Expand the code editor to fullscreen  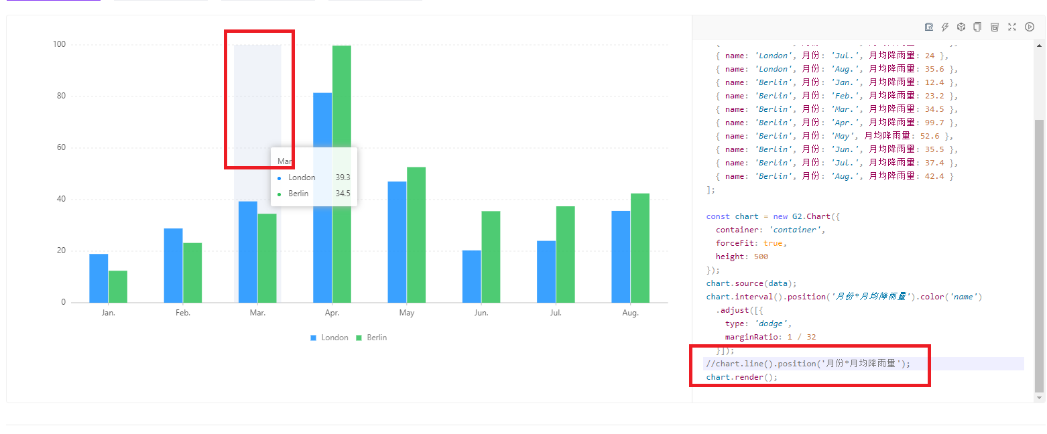pyautogui.click(x=1012, y=27)
